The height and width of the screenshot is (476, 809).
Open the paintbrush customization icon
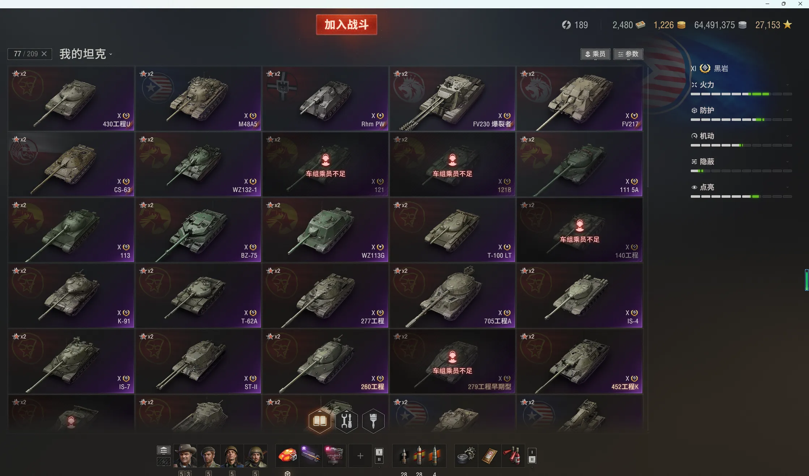click(x=373, y=420)
